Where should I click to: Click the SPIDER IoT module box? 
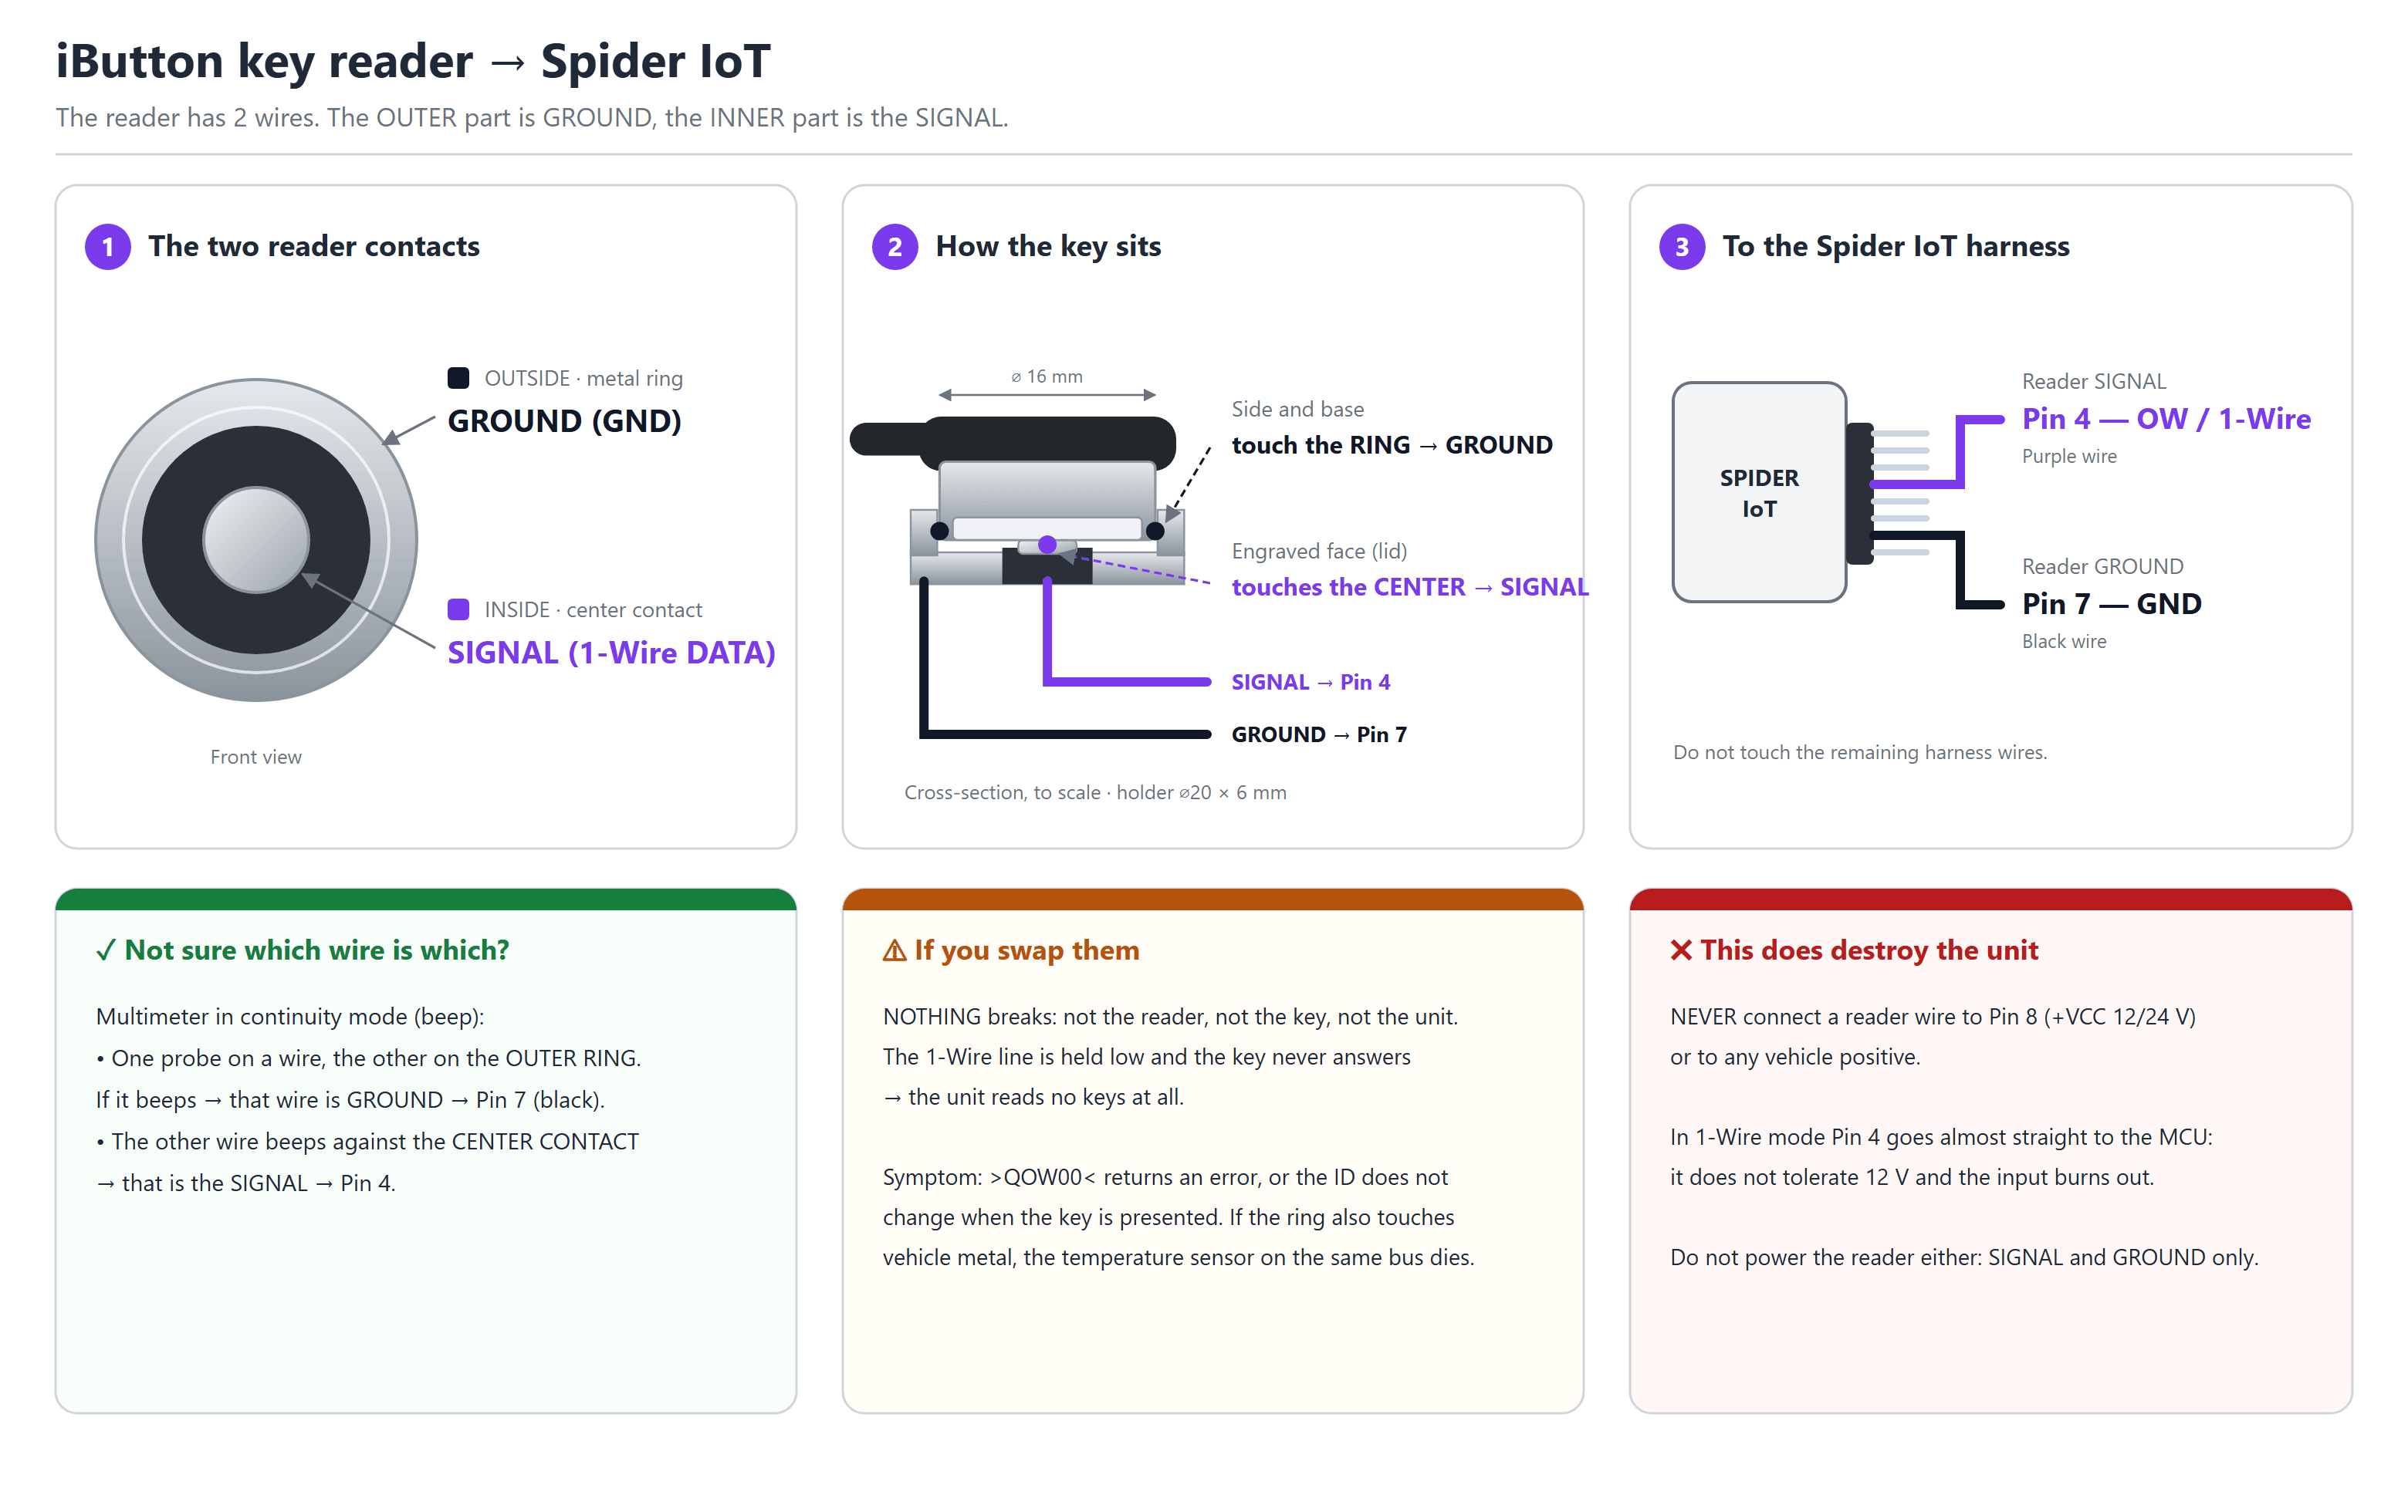pos(1759,493)
